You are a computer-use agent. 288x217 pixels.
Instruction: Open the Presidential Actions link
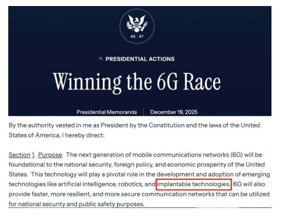pos(140,59)
